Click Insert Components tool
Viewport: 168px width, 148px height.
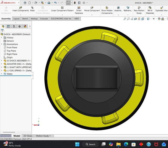click(x=20, y=9)
